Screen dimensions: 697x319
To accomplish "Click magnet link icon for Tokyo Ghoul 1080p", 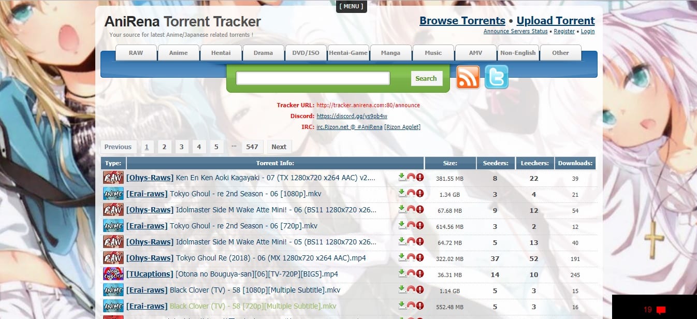I will pos(411,194).
